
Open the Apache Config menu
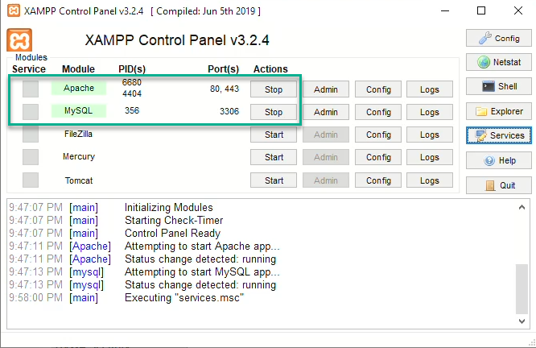(378, 89)
